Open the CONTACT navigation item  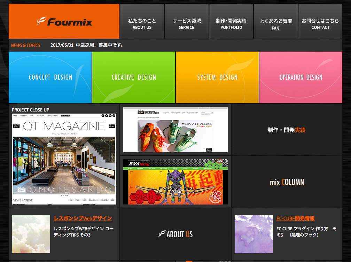(320, 24)
